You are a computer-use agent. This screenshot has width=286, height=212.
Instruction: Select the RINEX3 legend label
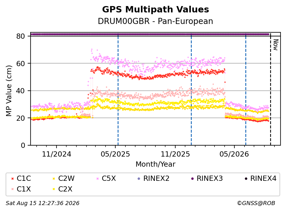[x=210, y=178]
